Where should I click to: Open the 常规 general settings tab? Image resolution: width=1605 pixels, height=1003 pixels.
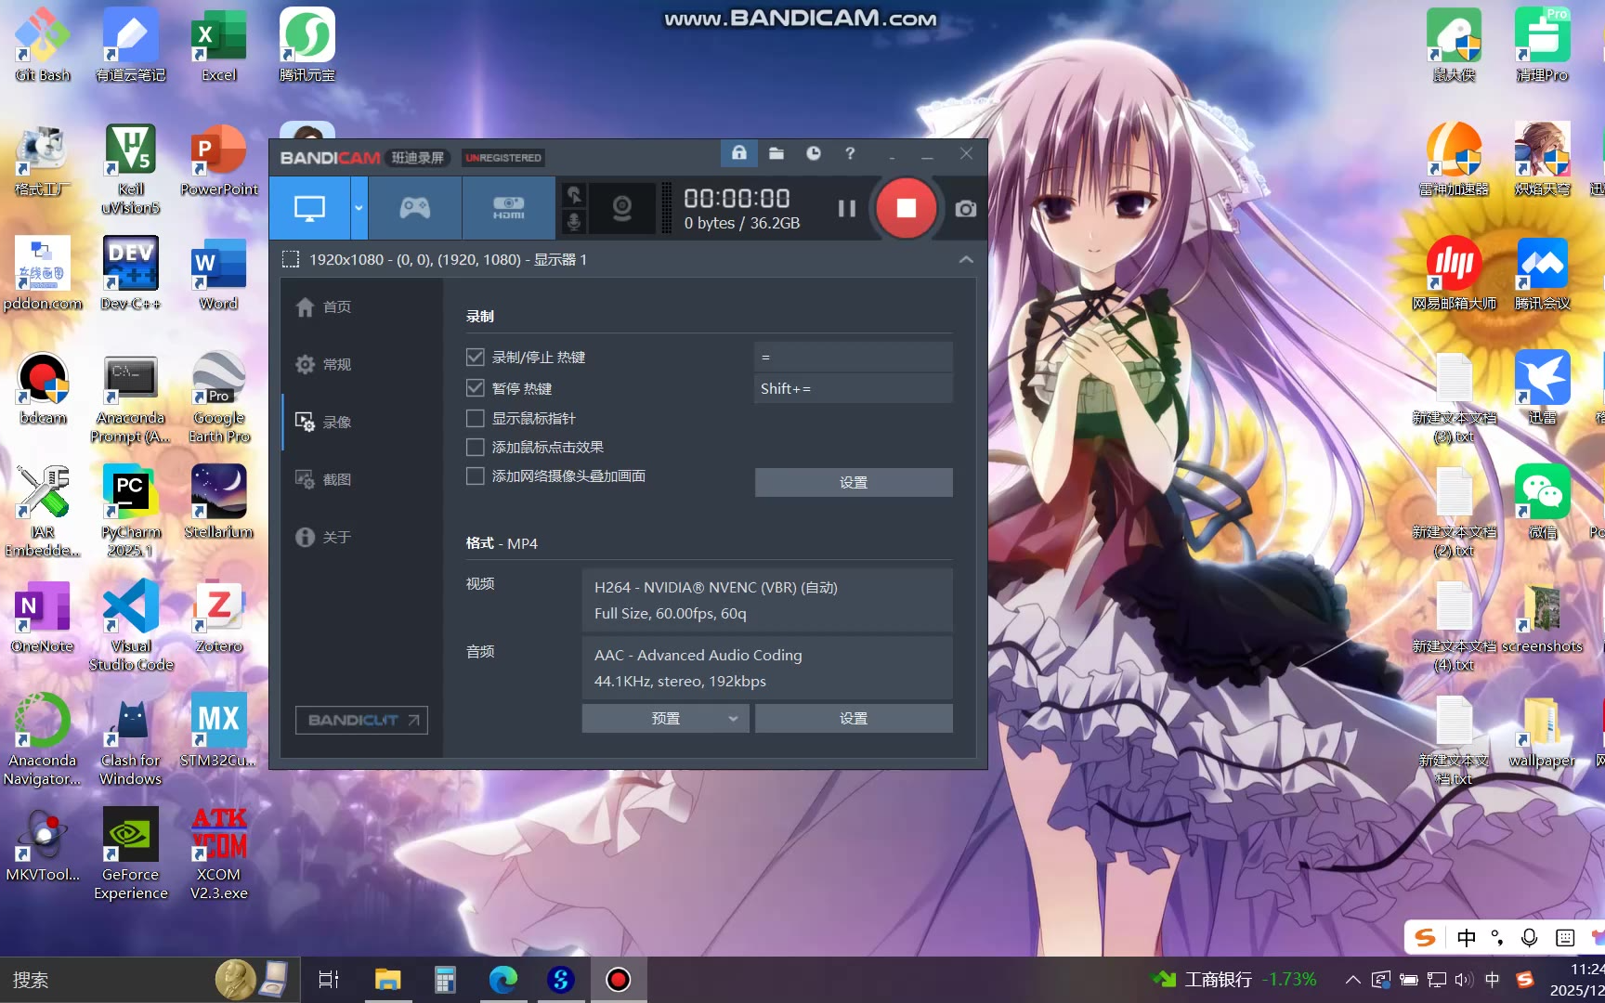(336, 364)
